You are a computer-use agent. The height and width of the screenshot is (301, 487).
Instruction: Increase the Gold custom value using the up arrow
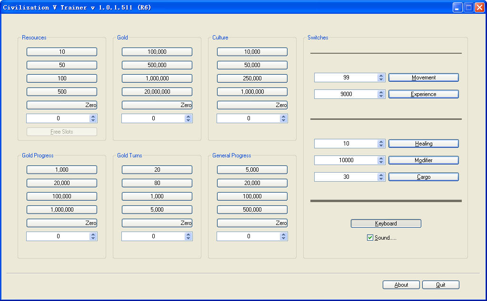click(188, 117)
